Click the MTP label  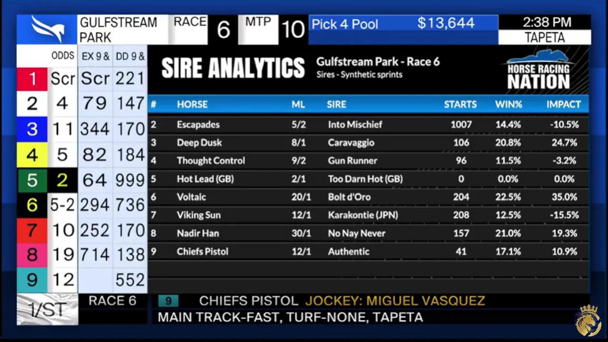(x=258, y=22)
